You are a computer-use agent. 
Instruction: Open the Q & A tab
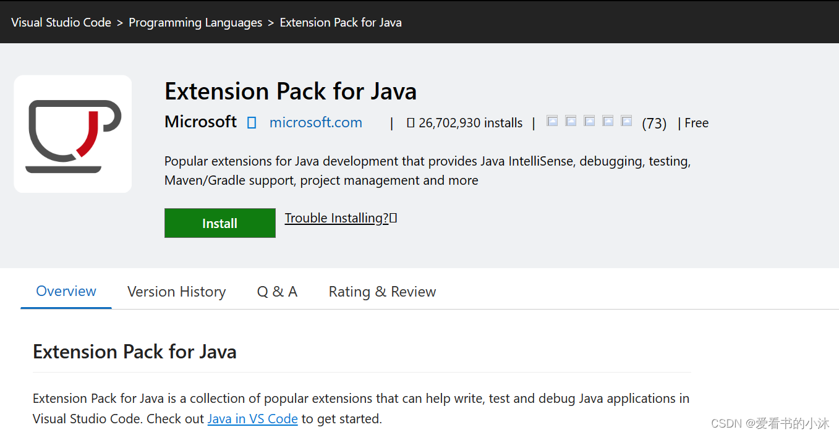pos(277,292)
